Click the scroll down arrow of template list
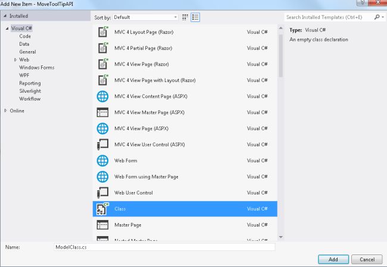The width and height of the screenshot is (387, 267). (280, 237)
